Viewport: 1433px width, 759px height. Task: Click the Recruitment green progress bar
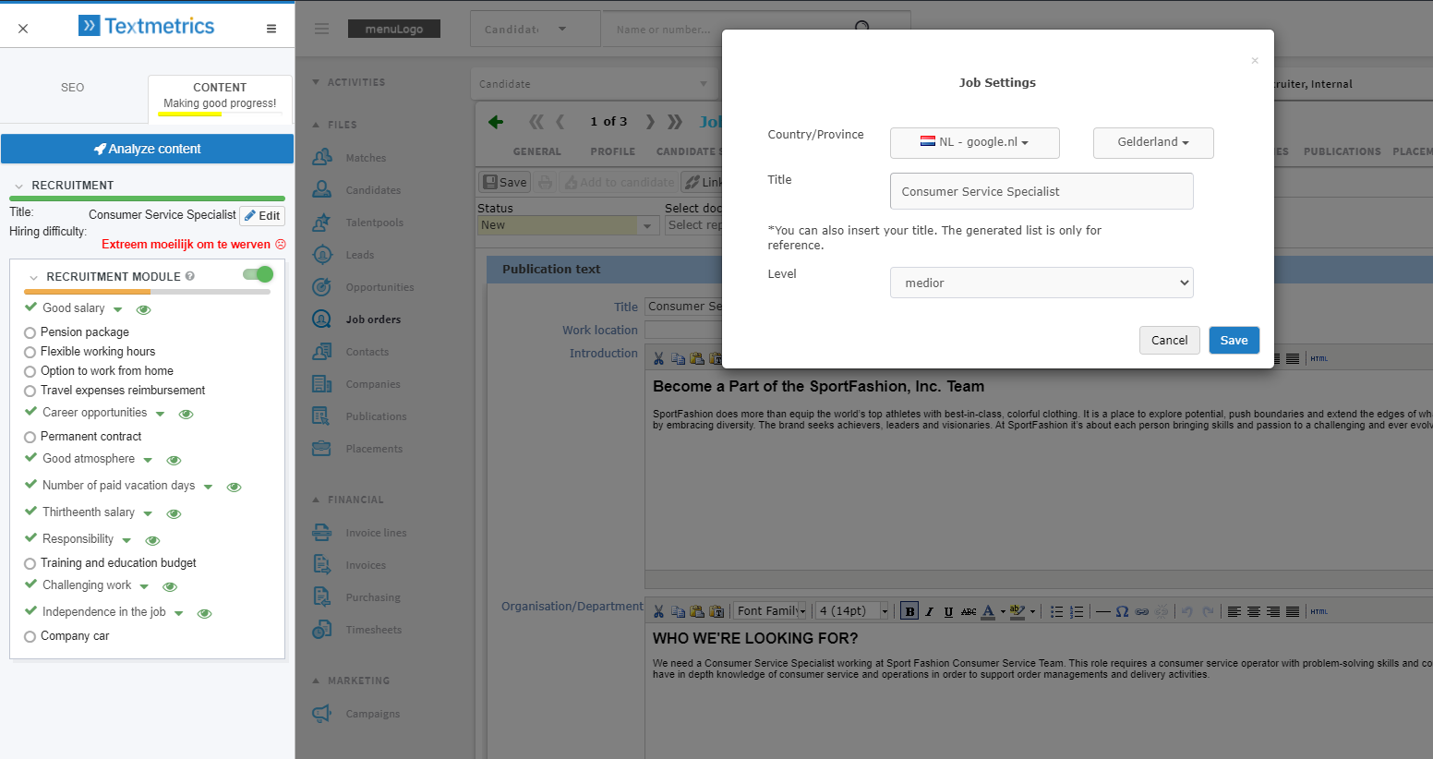pos(147,198)
